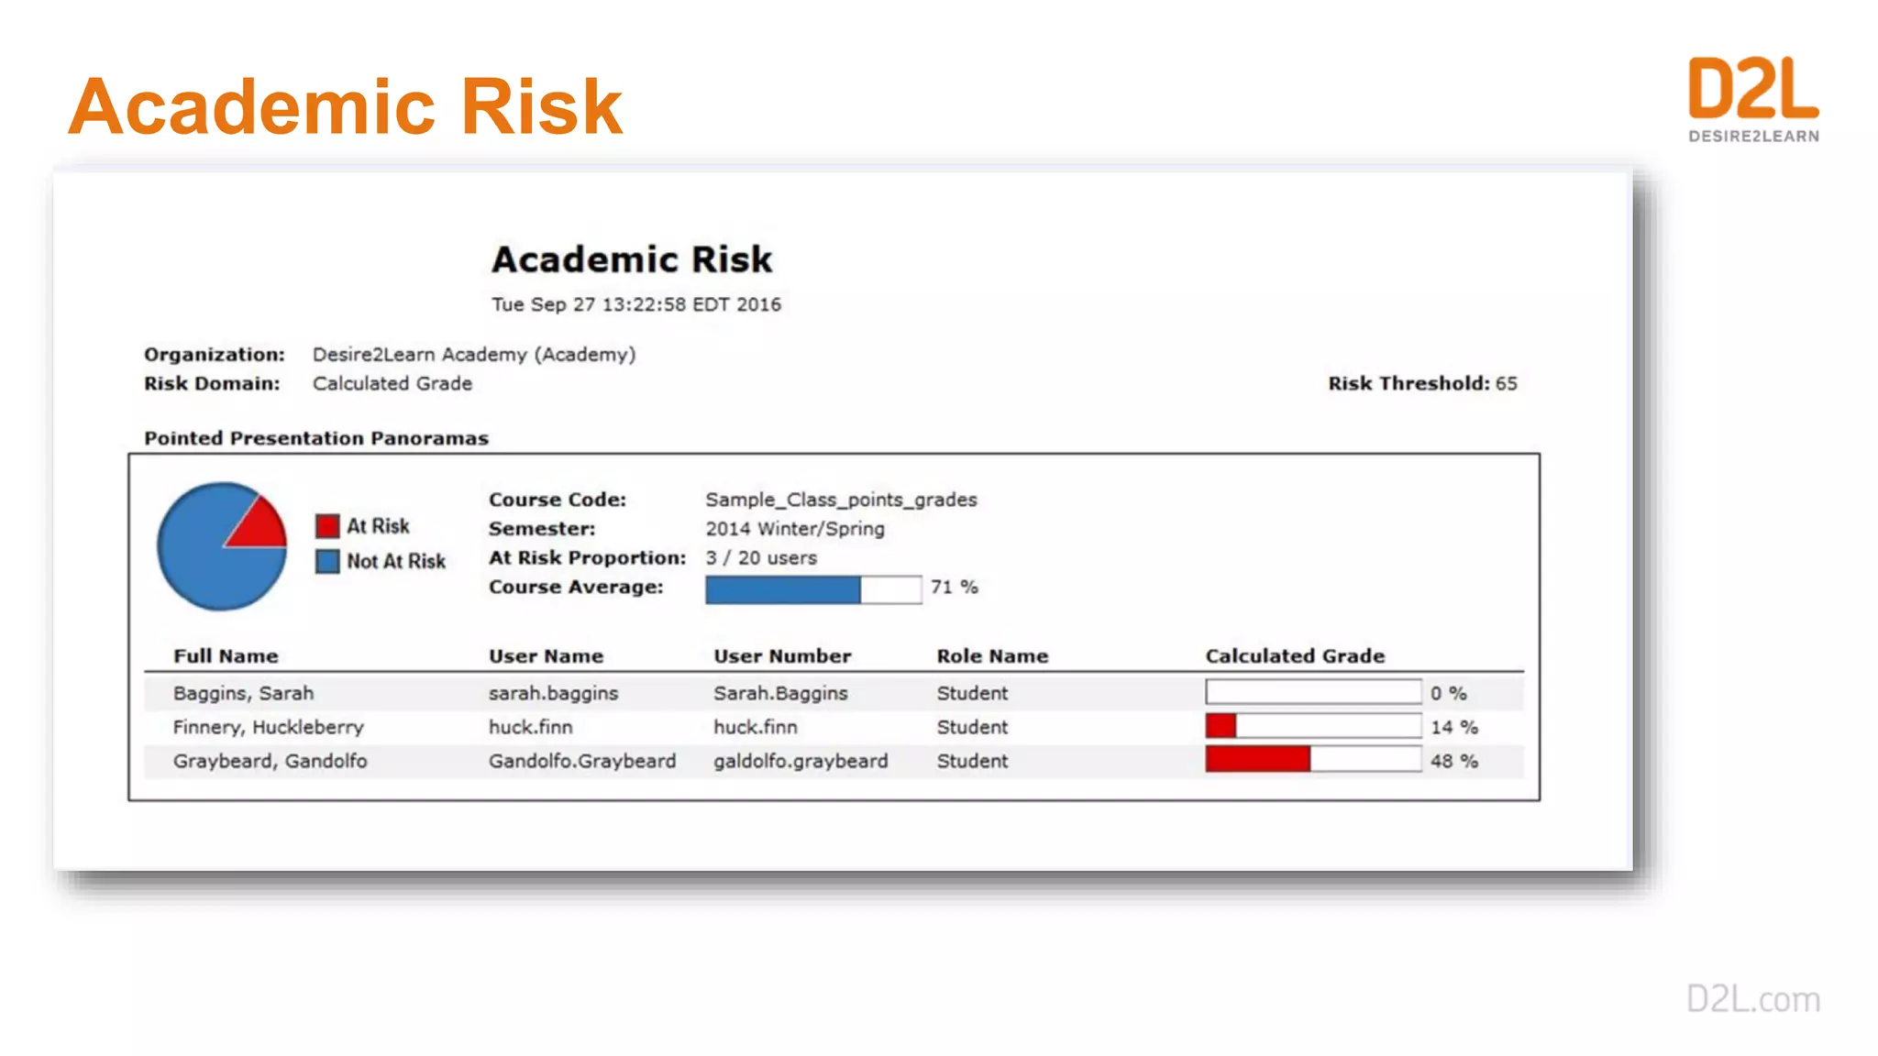Click 'Sample_Class_points_grades' course code

click(x=841, y=500)
